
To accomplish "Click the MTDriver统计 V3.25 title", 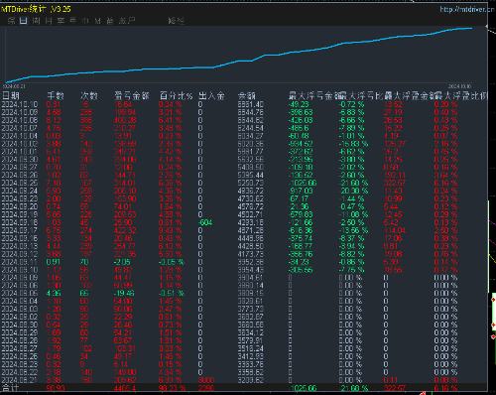I will pyautogui.click(x=36, y=9).
